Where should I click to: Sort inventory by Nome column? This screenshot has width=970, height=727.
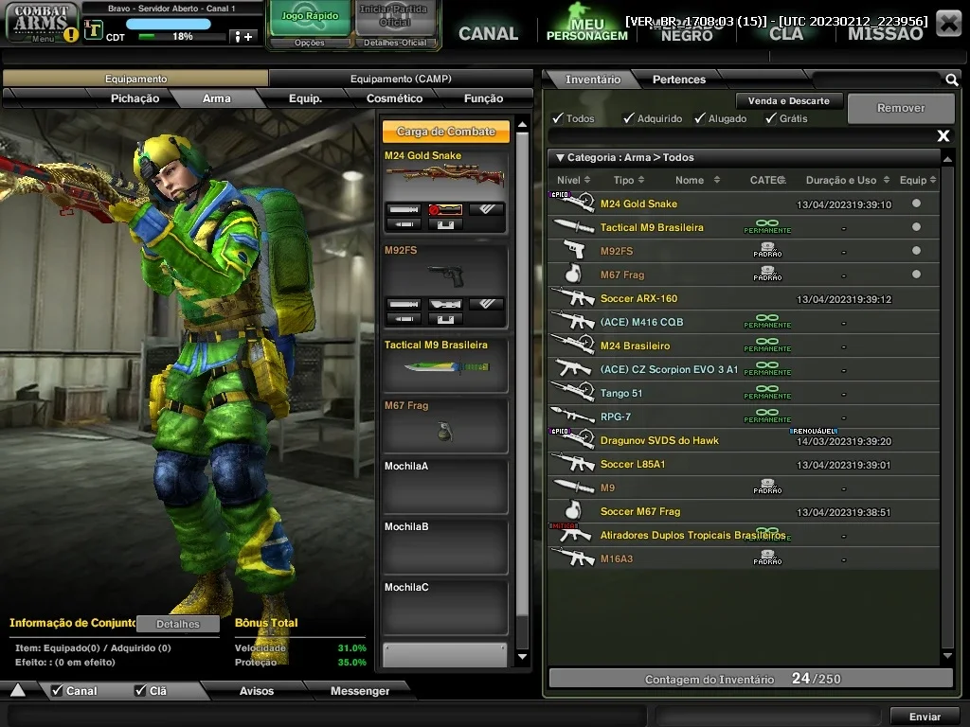698,180
